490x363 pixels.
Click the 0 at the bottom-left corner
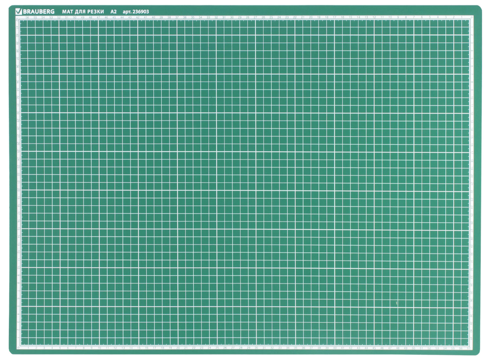point(18,348)
